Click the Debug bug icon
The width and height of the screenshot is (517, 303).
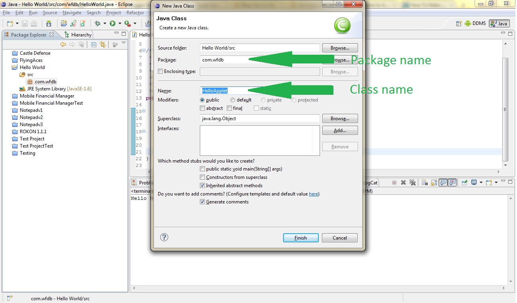pyautogui.click(x=98, y=23)
